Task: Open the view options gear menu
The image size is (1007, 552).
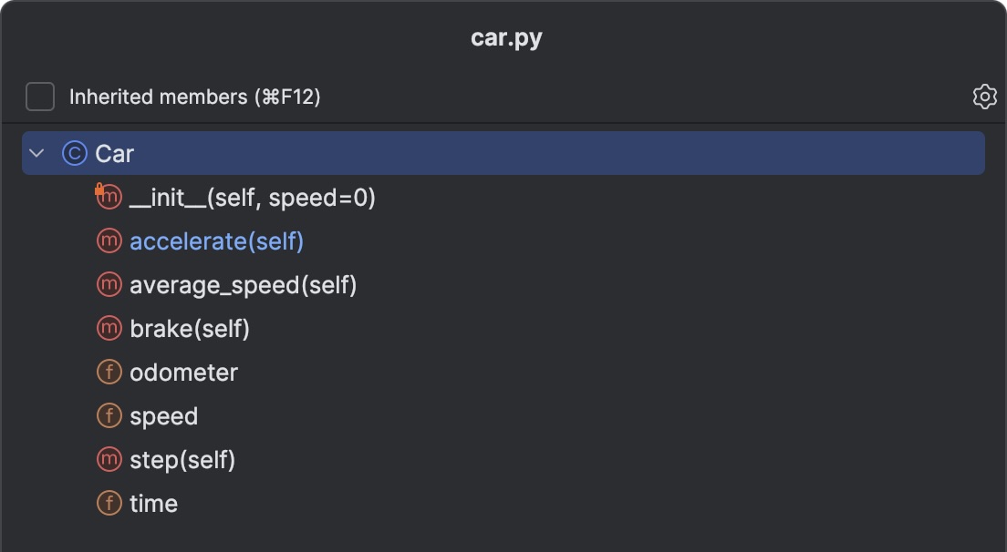Action: click(x=985, y=97)
